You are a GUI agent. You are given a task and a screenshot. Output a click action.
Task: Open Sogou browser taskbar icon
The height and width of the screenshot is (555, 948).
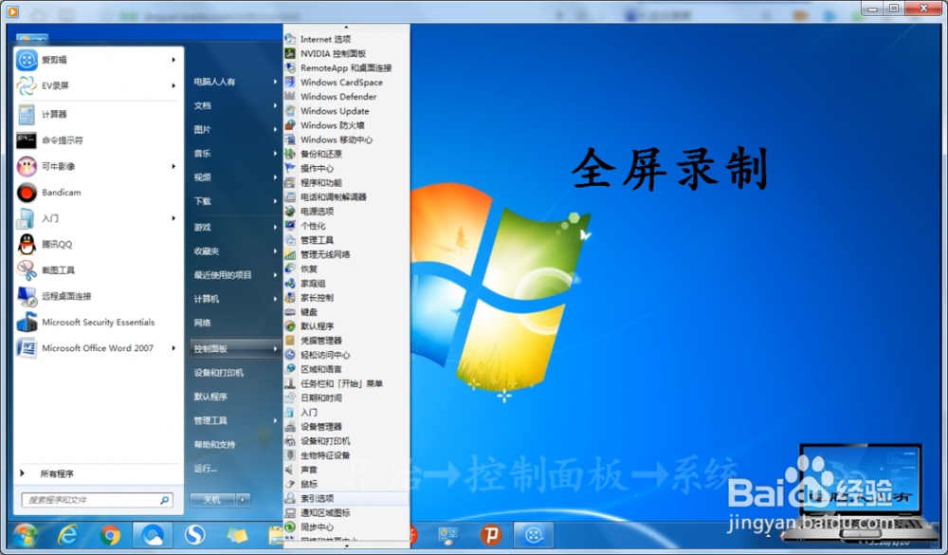(x=194, y=535)
